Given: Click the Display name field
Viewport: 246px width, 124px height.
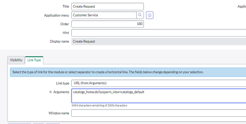Looking at the screenshot, I should click(159, 41).
